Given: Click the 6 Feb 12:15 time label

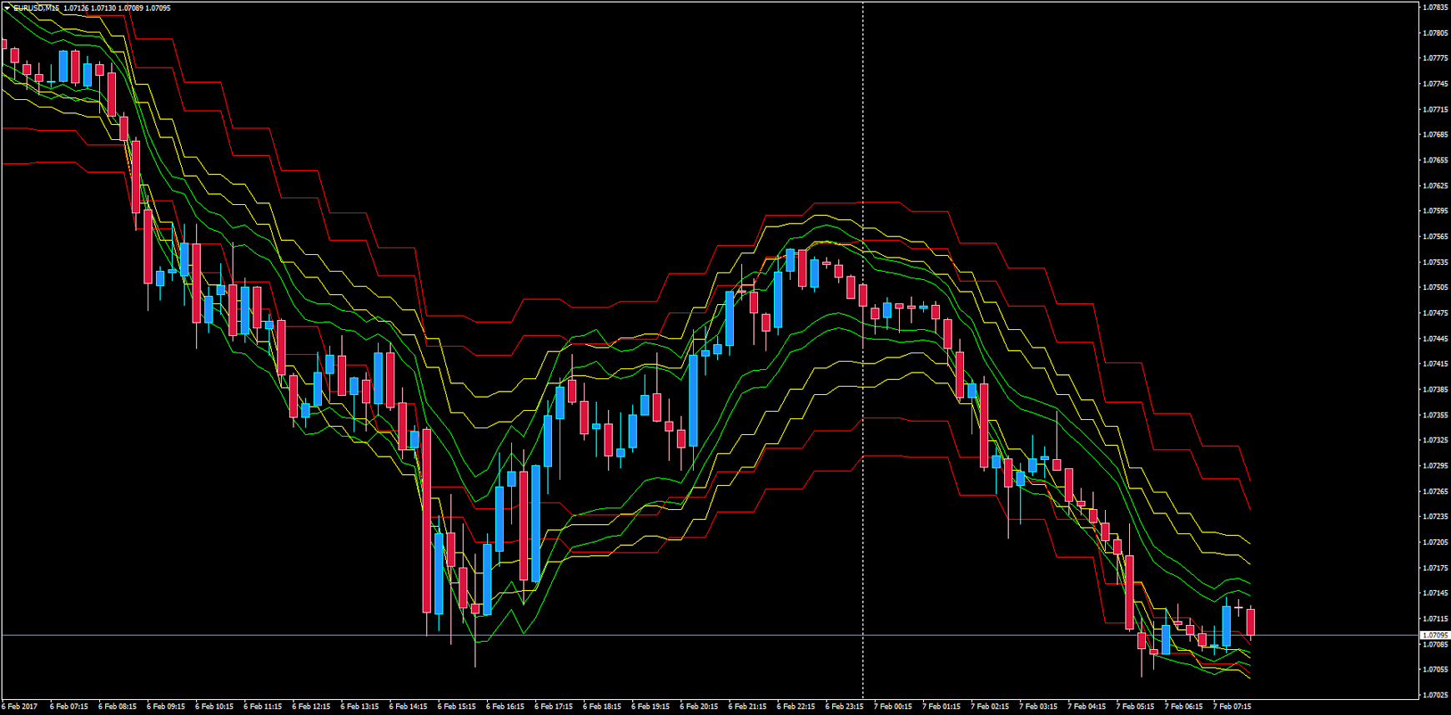Looking at the screenshot, I should click(311, 707).
